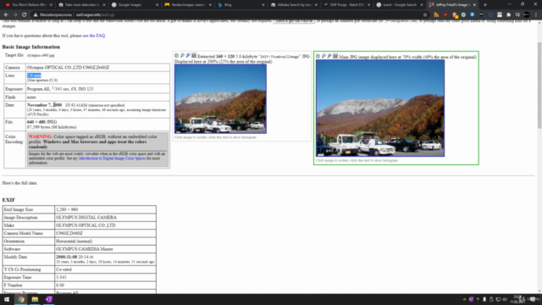
Task: Click first icon above the main JPG image
Action: (x=318, y=56)
